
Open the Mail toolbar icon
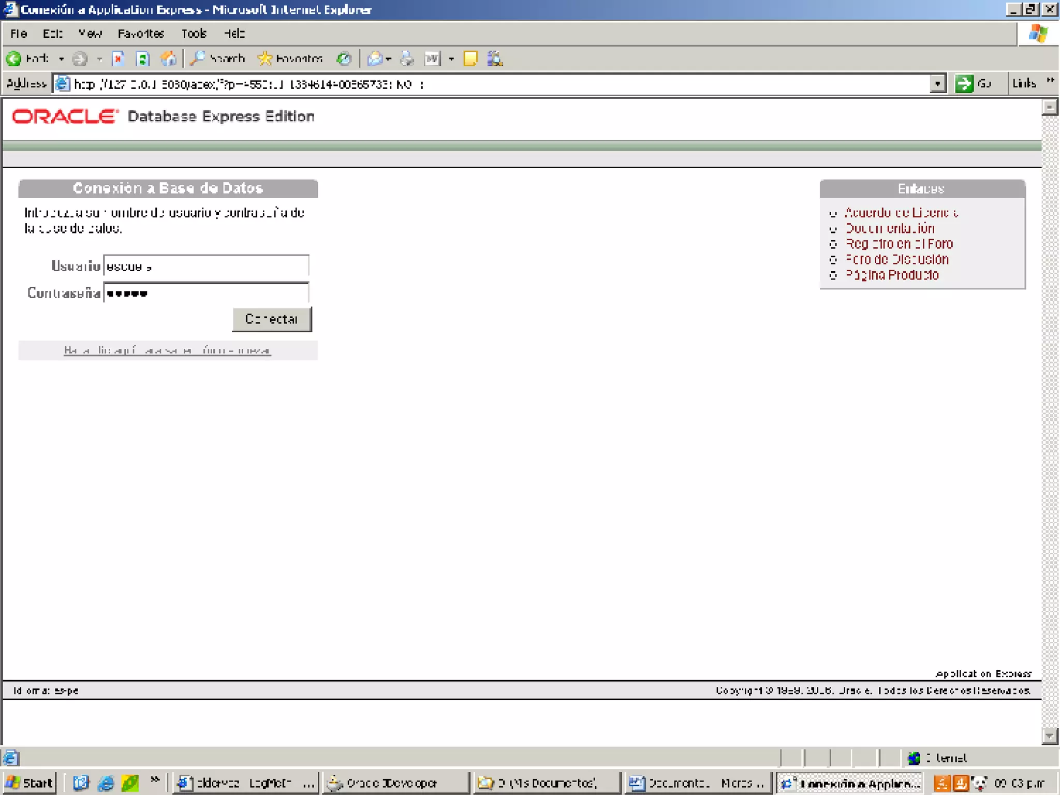click(375, 59)
